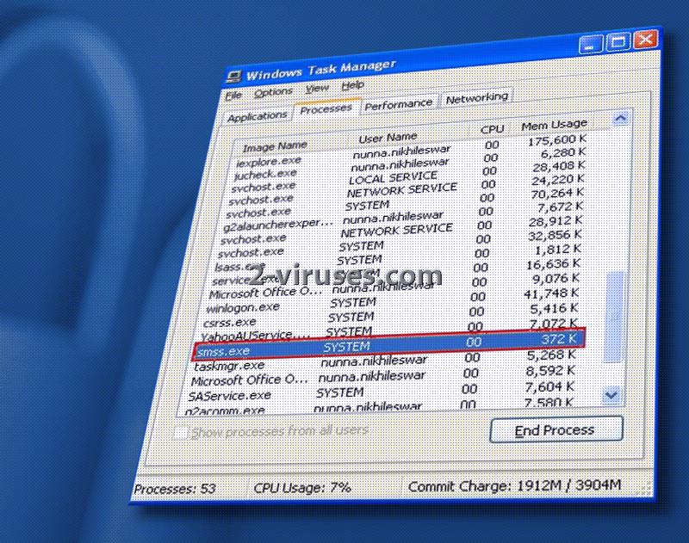The width and height of the screenshot is (689, 543).
Task: Open the Networking tab
Action: pyautogui.click(x=477, y=98)
